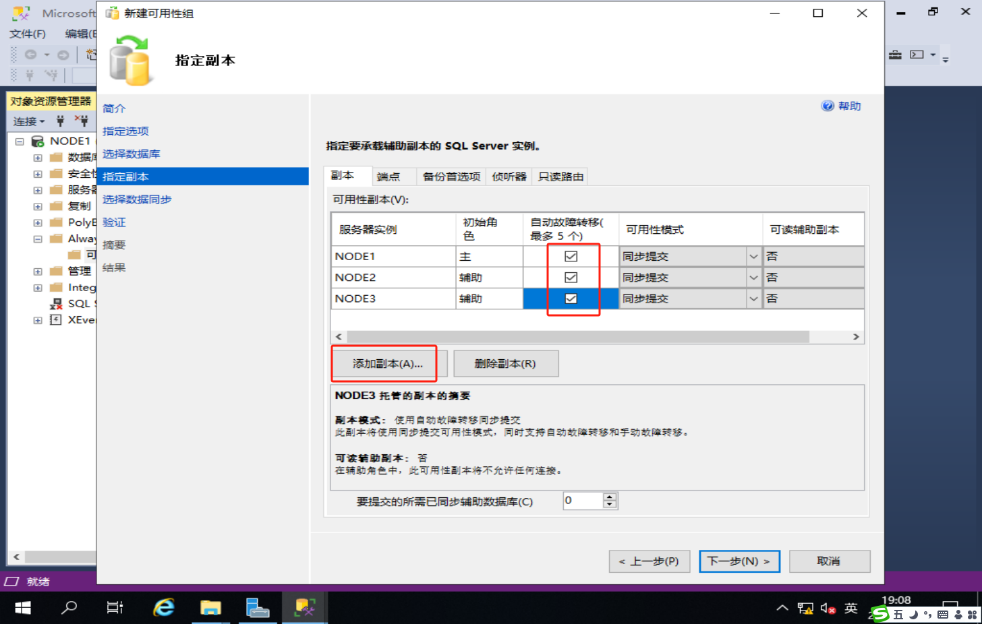Open the 侦听器 tab
This screenshot has height=624, width=982.
pyautogui.click(x=509, y=177)
